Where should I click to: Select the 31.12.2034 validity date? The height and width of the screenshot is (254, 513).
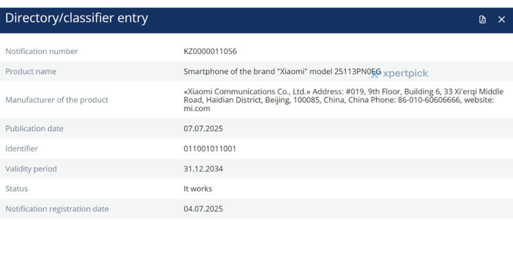click(x=203, y=169)
